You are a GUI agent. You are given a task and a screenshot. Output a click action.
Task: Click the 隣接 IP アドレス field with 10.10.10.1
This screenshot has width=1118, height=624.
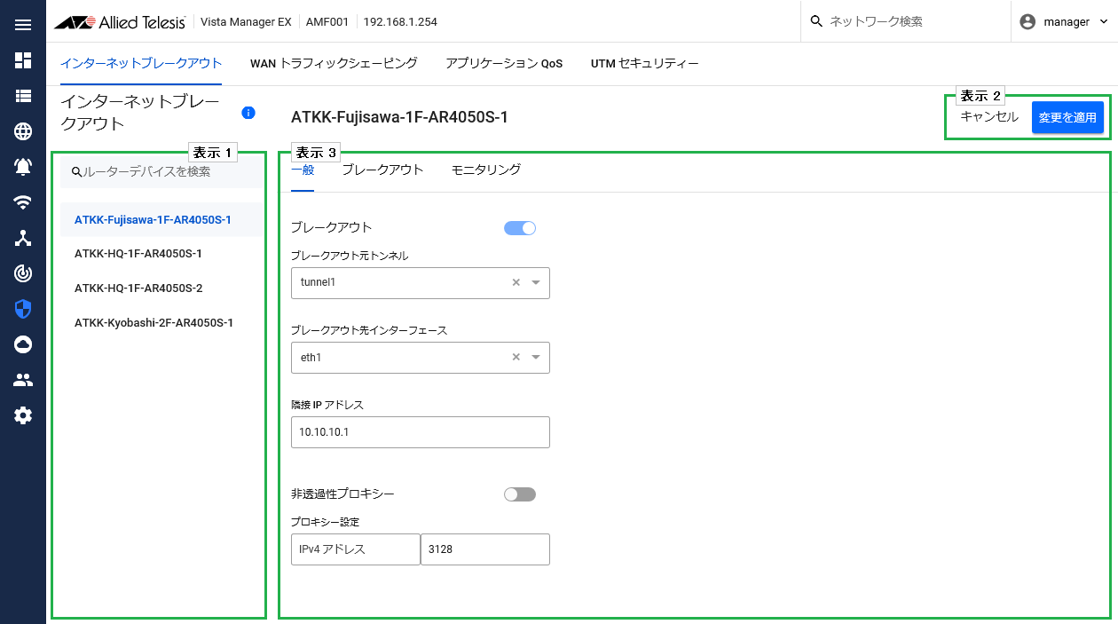click(x=421, y=432)
